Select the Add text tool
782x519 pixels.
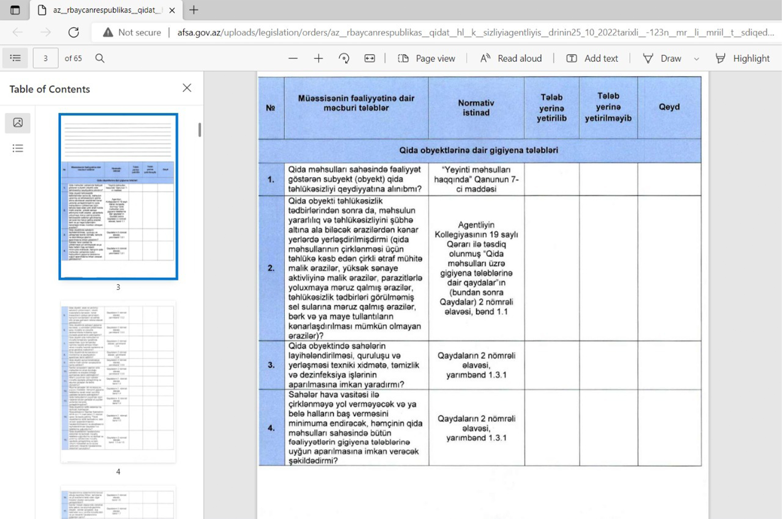point(592,59)
